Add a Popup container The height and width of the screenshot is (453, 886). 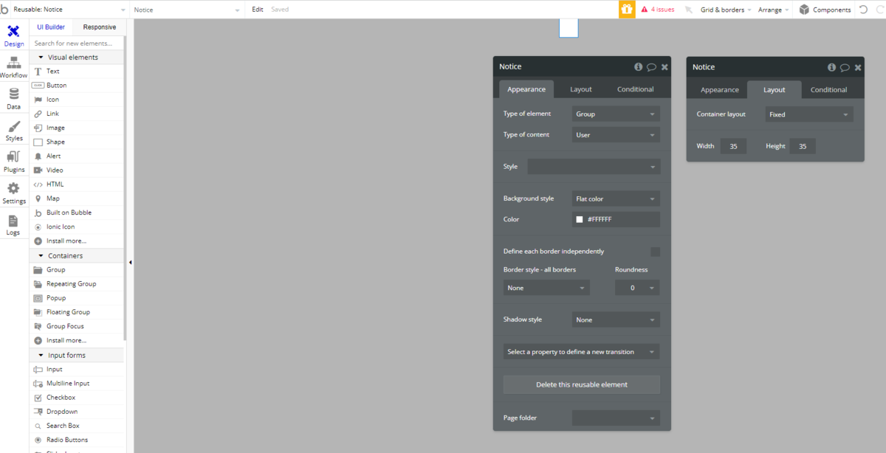(78, 298)
